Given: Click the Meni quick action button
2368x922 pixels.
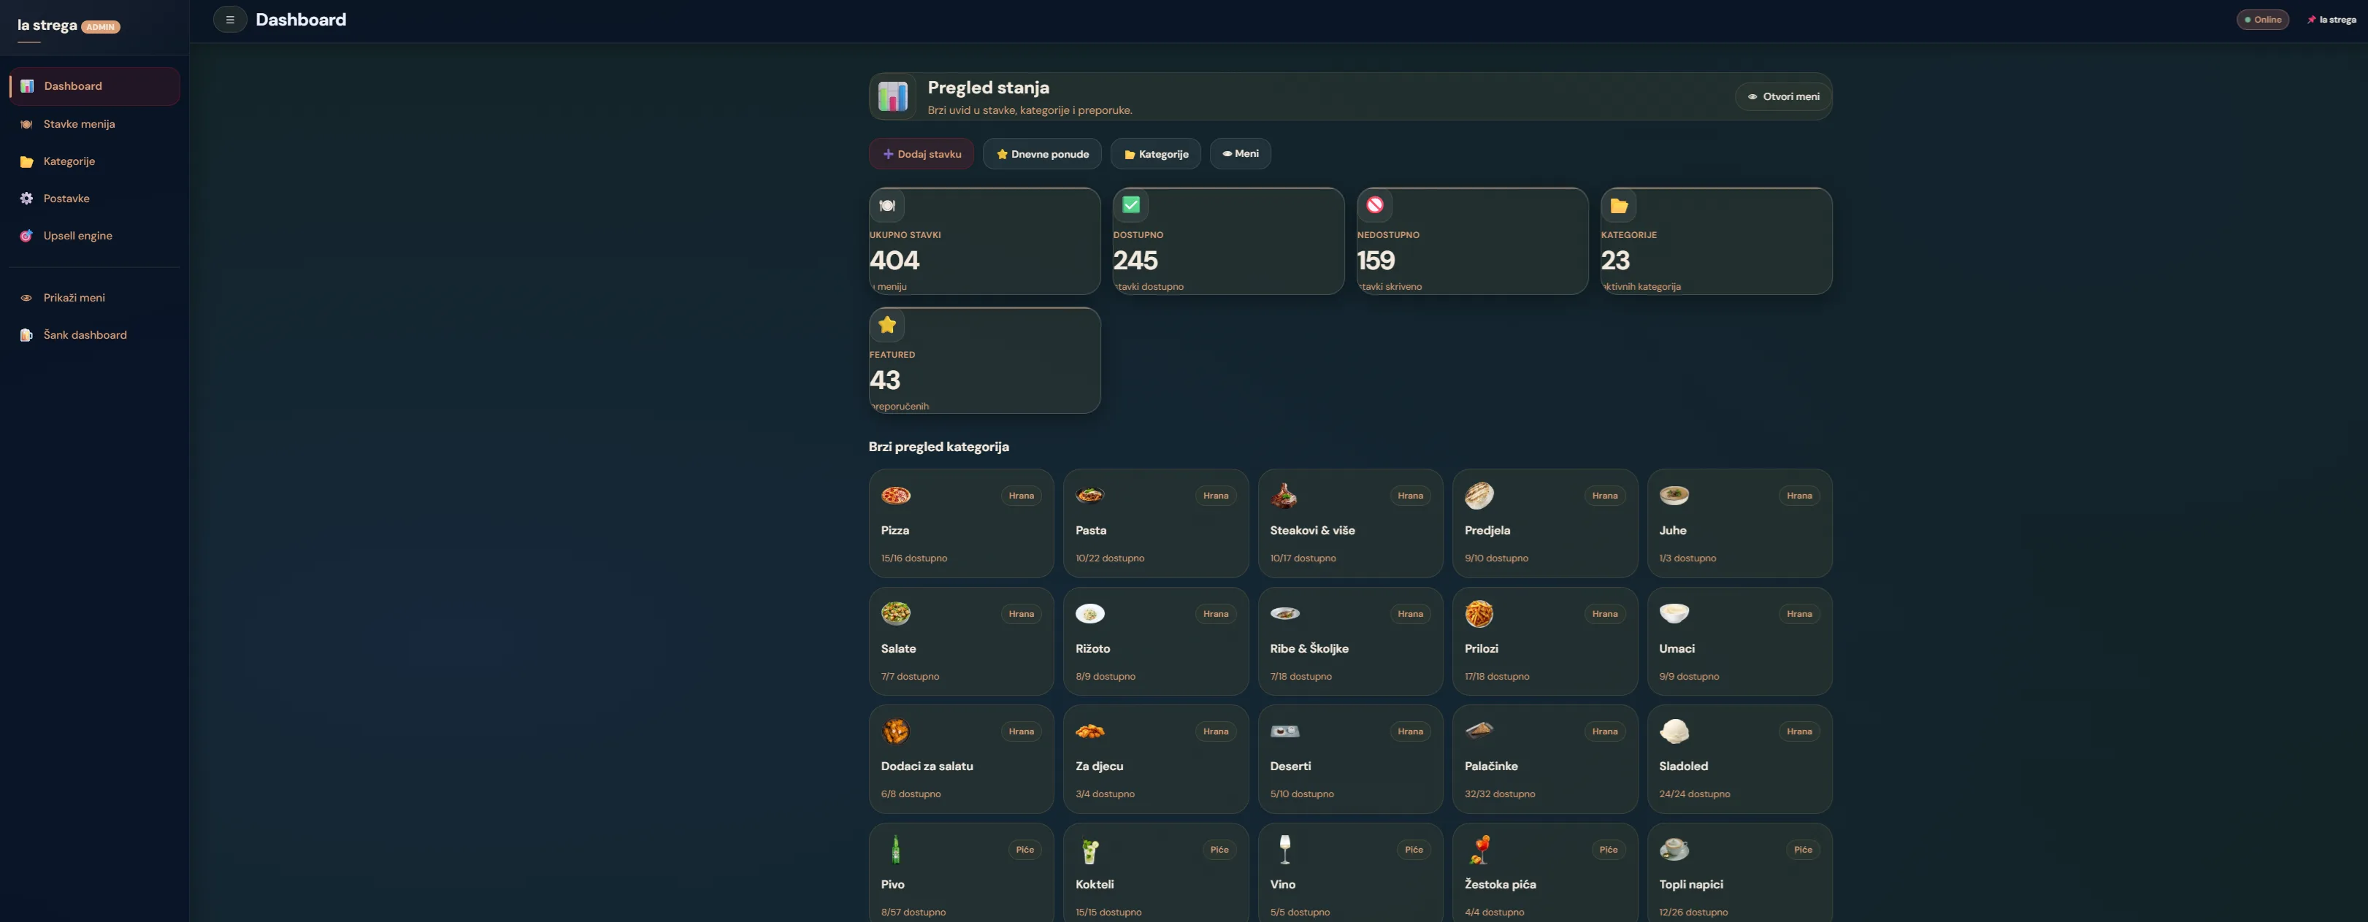Looking at the screenshot, I should 1240,153.
